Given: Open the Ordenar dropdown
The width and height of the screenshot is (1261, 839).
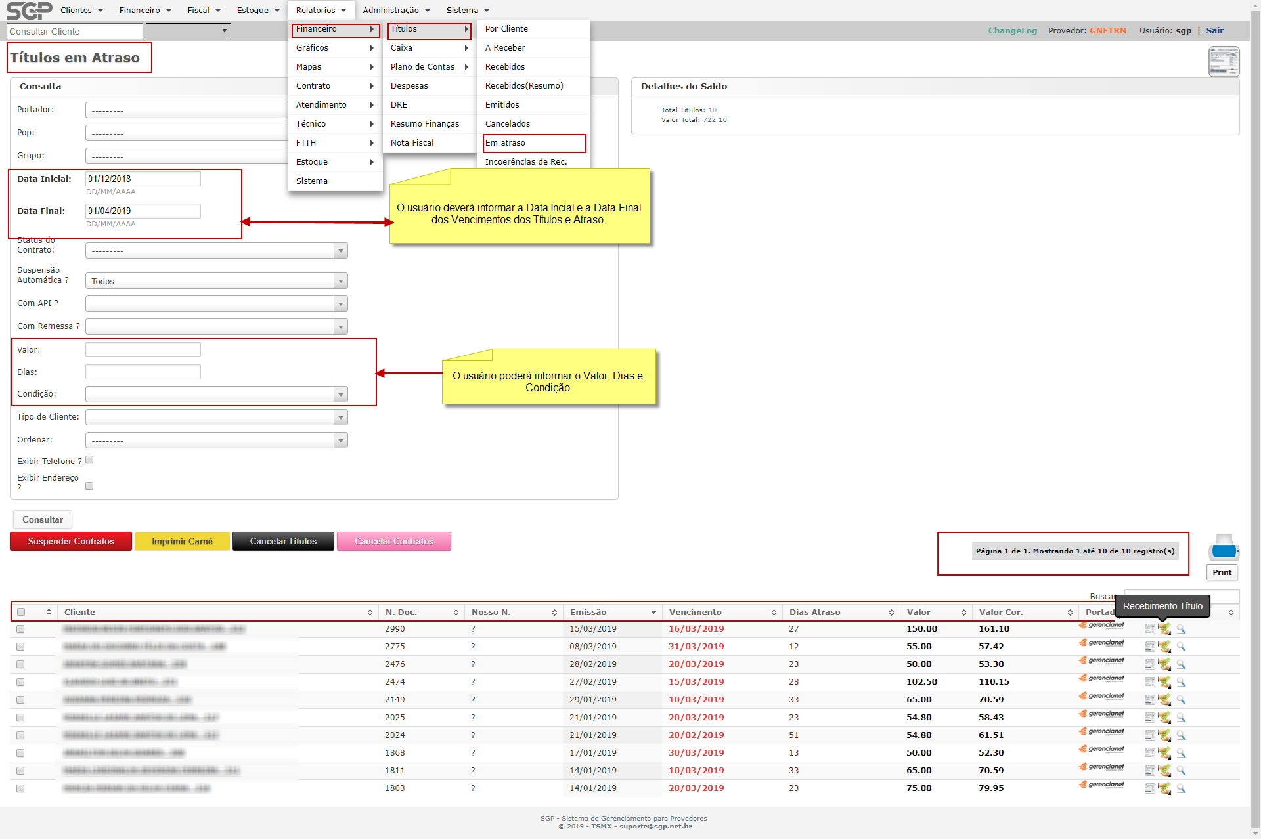Looking at the screenshot, I should (x=216, y=441).
